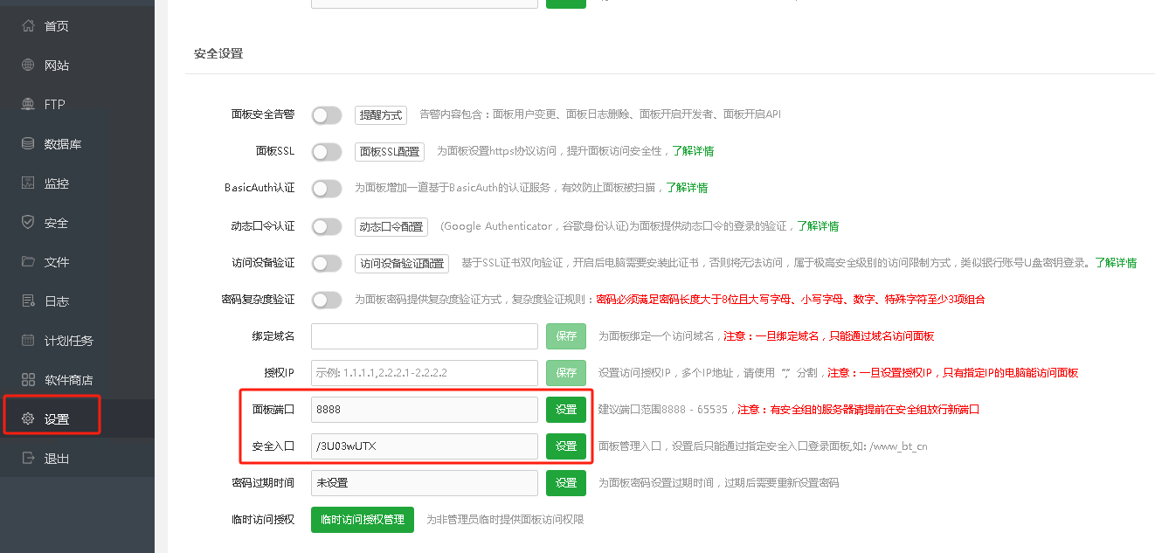Click the 退出 logout icon
This screenshot has width=1155, height=553.
tap(28, 459)
